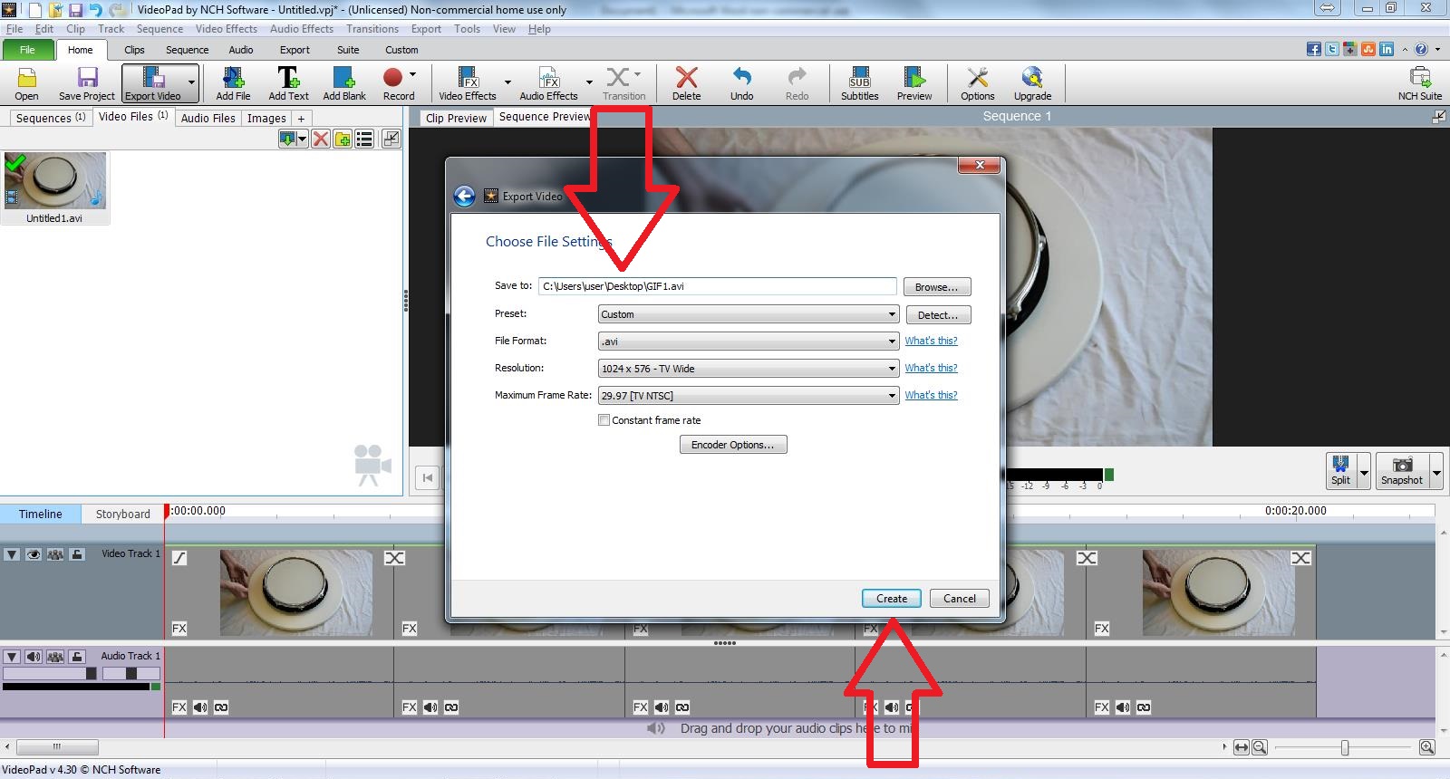Click the Detect... button
1450x779 pixels.
(x=937, y=315)
